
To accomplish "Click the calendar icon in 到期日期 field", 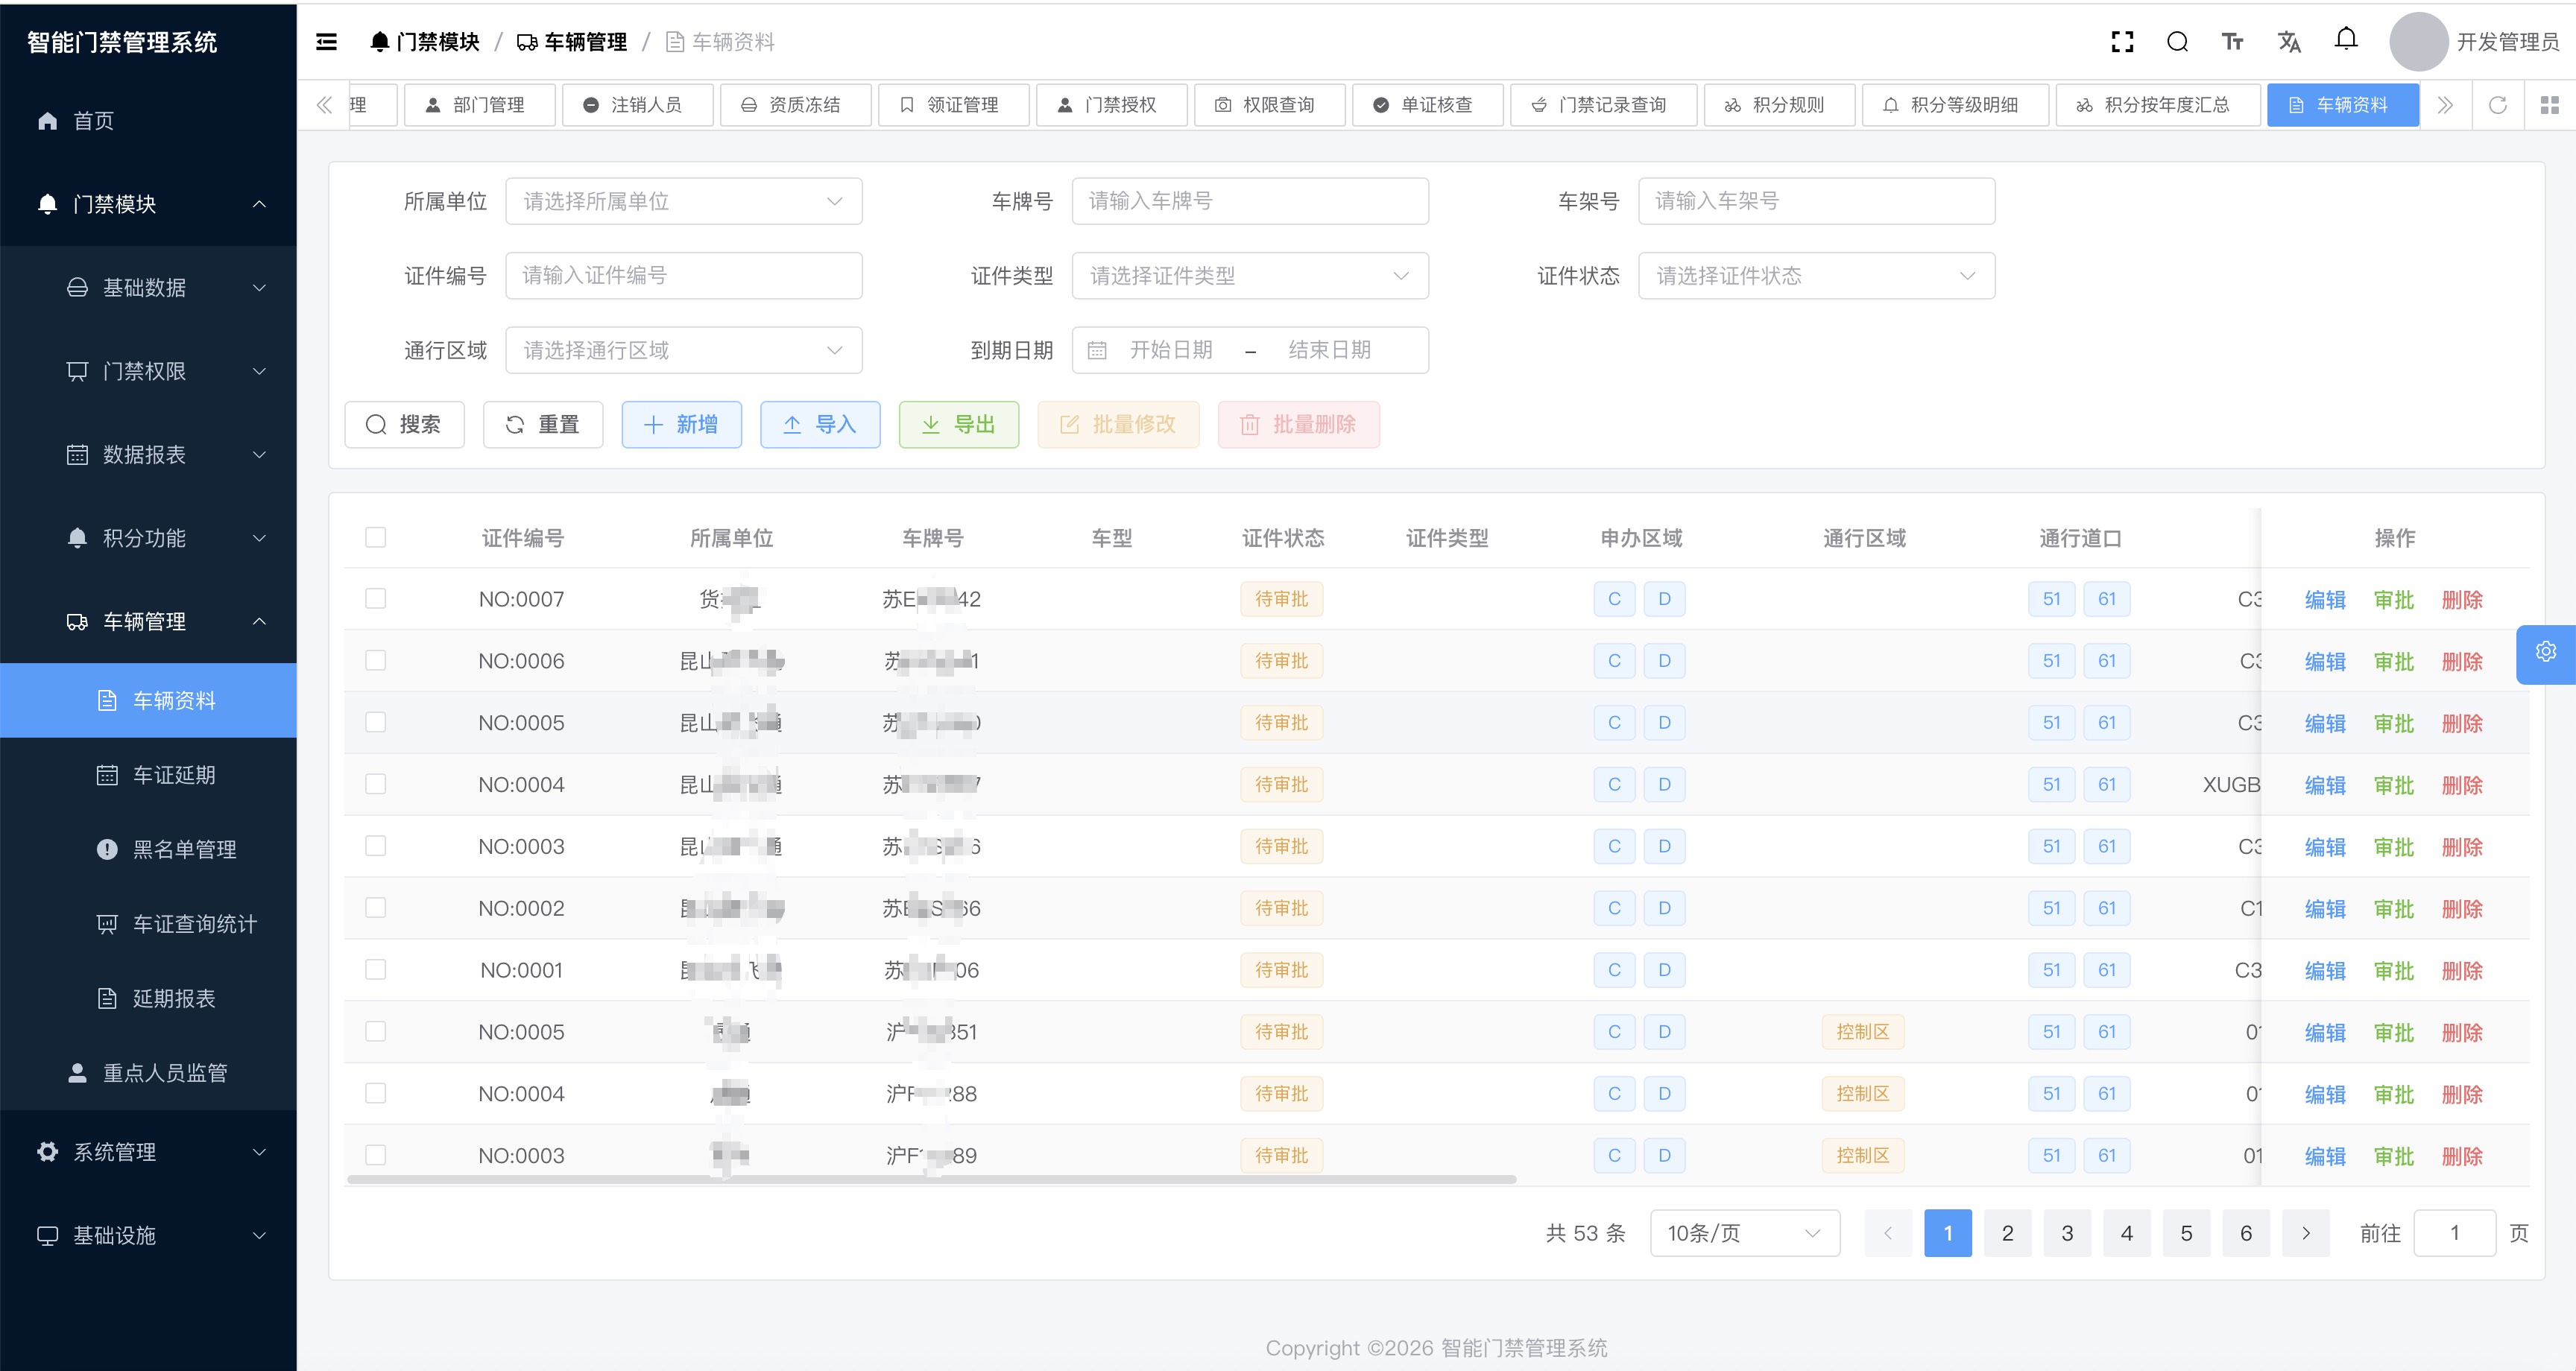I will (x=1097, y=350).
